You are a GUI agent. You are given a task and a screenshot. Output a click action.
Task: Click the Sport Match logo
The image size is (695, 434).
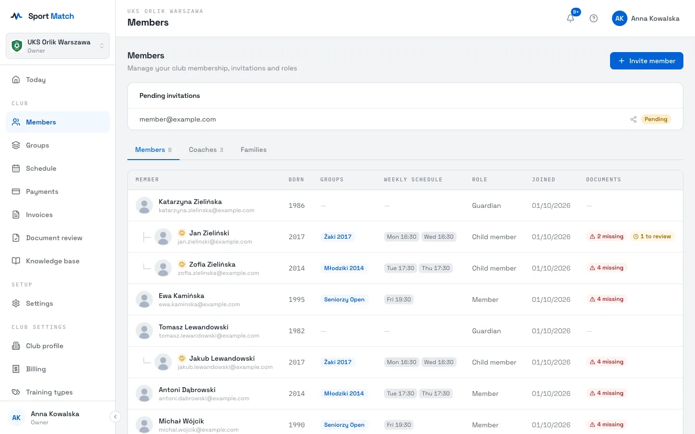click(42, 16)
